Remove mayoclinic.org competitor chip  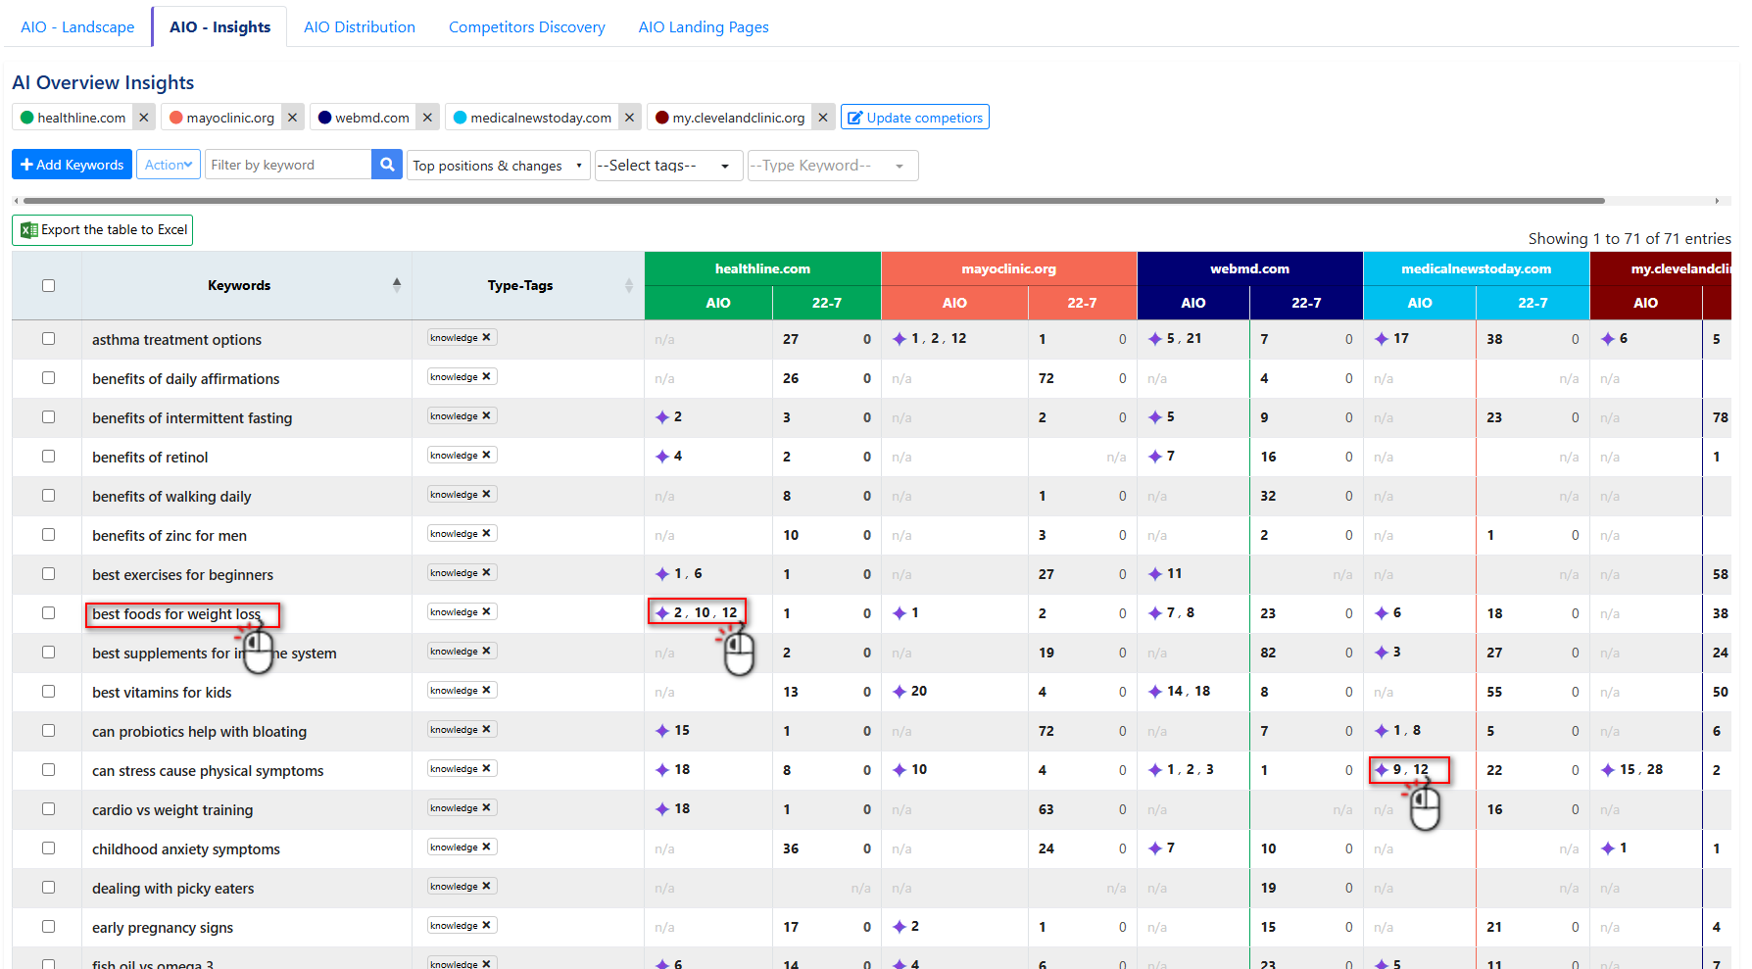pyautogui.click(x=292, y=118)
